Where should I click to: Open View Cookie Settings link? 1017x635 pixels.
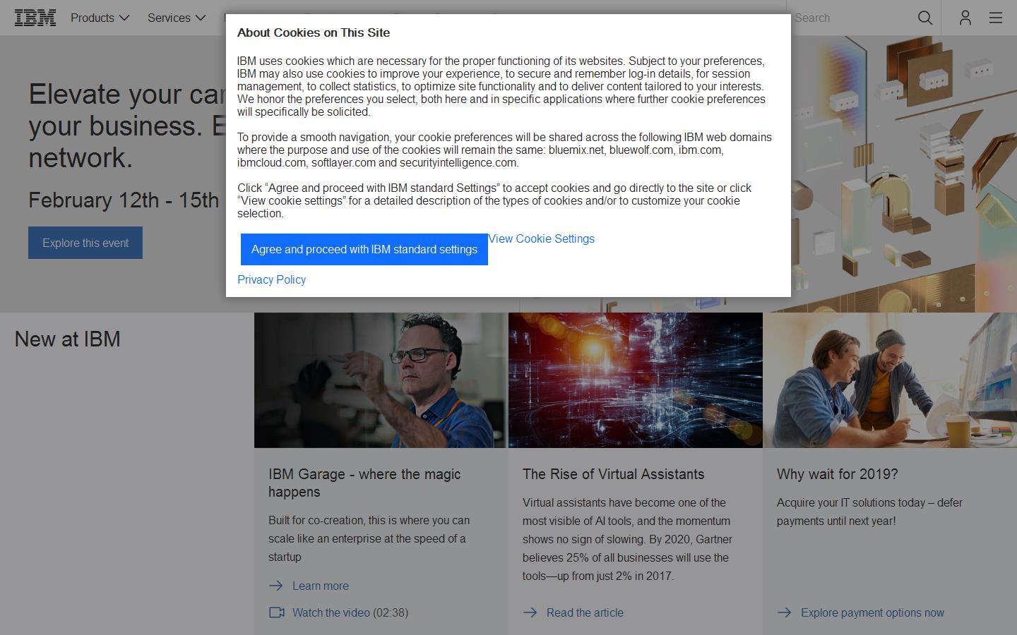click(x=542, y=238)
